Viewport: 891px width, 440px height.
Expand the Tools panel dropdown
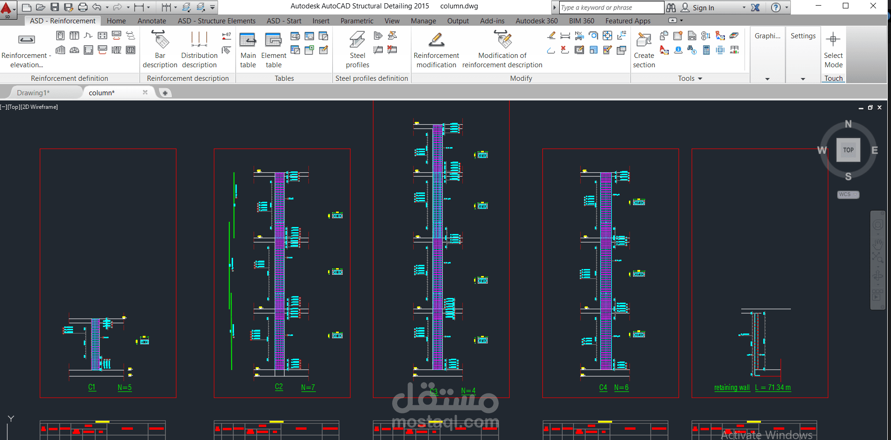click(700, 78)
